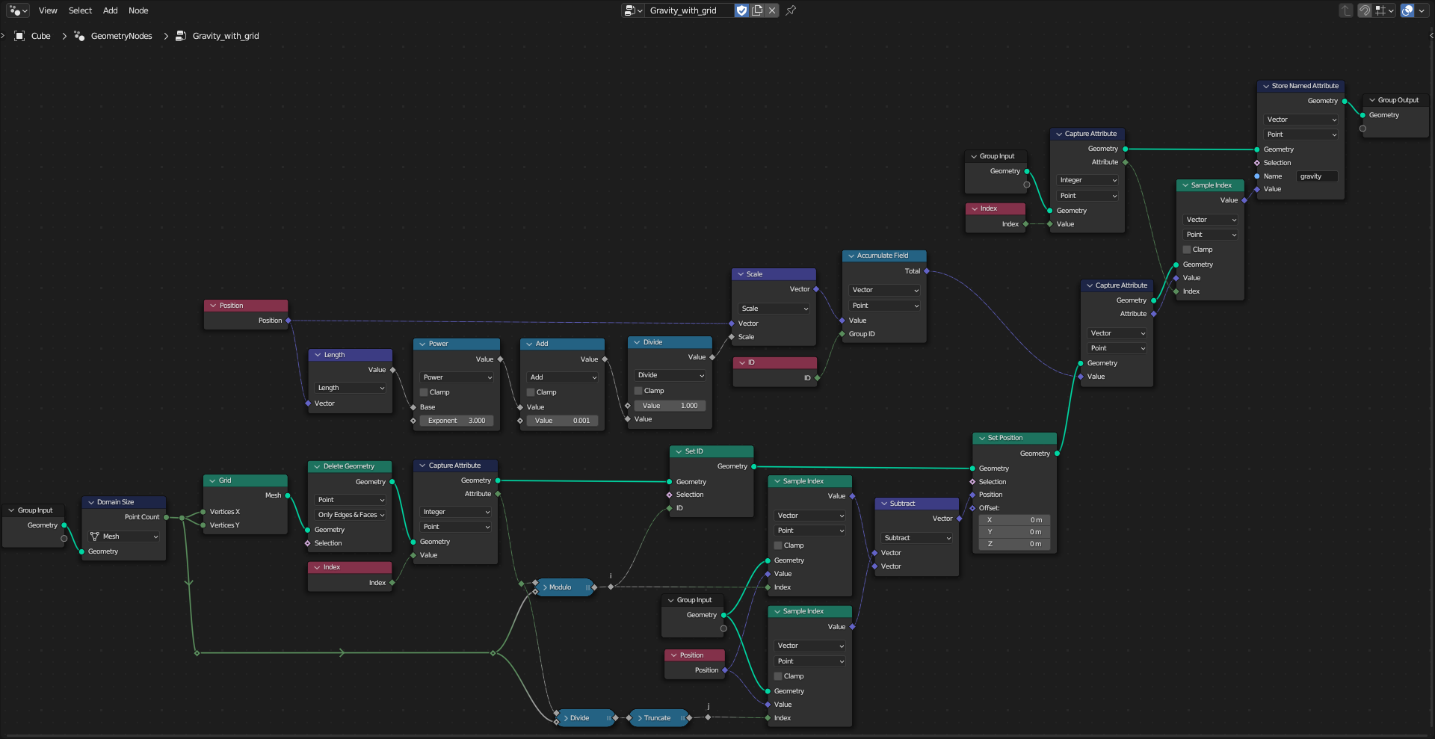Open Vector data type dropdown in Accumulate Field
Image resolution: width=1435 pixels, height=739 pixels.
pyautogui.click(x=885, y=290)
